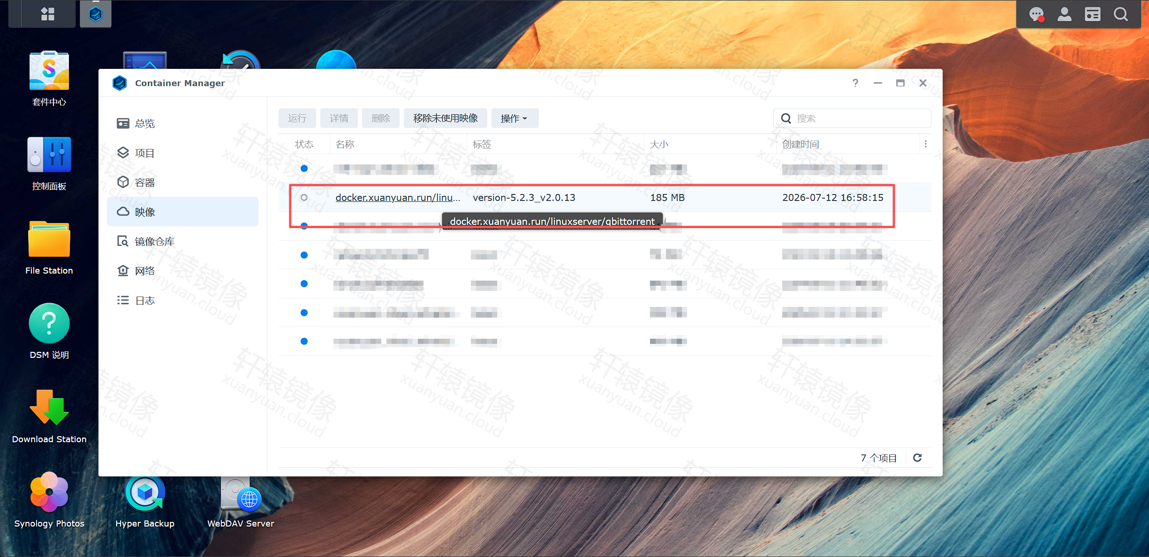Minimize the Container Manager window
Viewport: 1149px width, 557px height.
[878, 83]
